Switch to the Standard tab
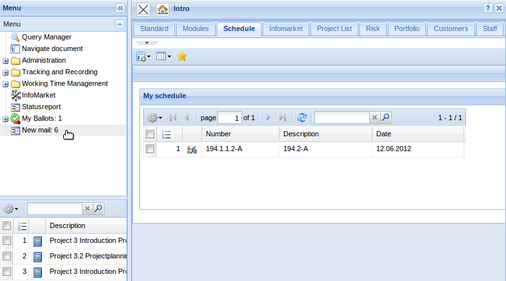Image resolution: width=506 pixels, height=281 pixels. tap(154, 28)
